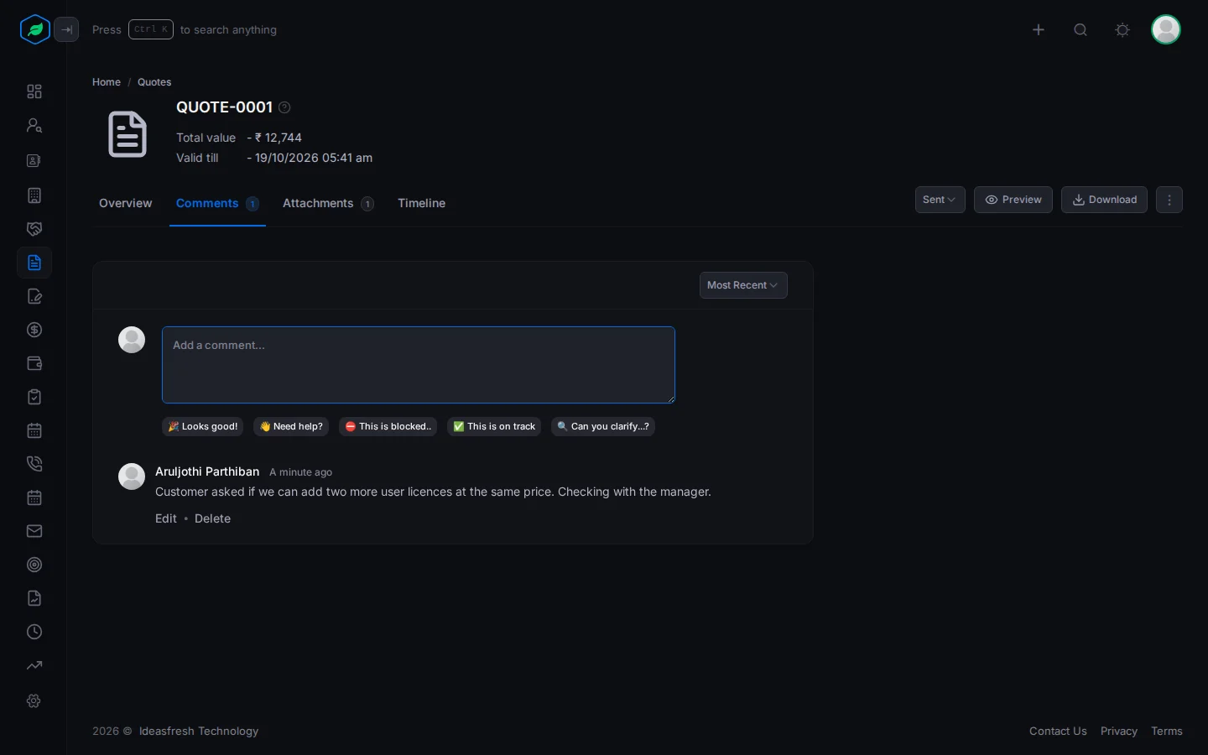Screen dimensions: 1208x755
Task: Insert the 'This is blocked..' quick reply
Action: [388, 426]
